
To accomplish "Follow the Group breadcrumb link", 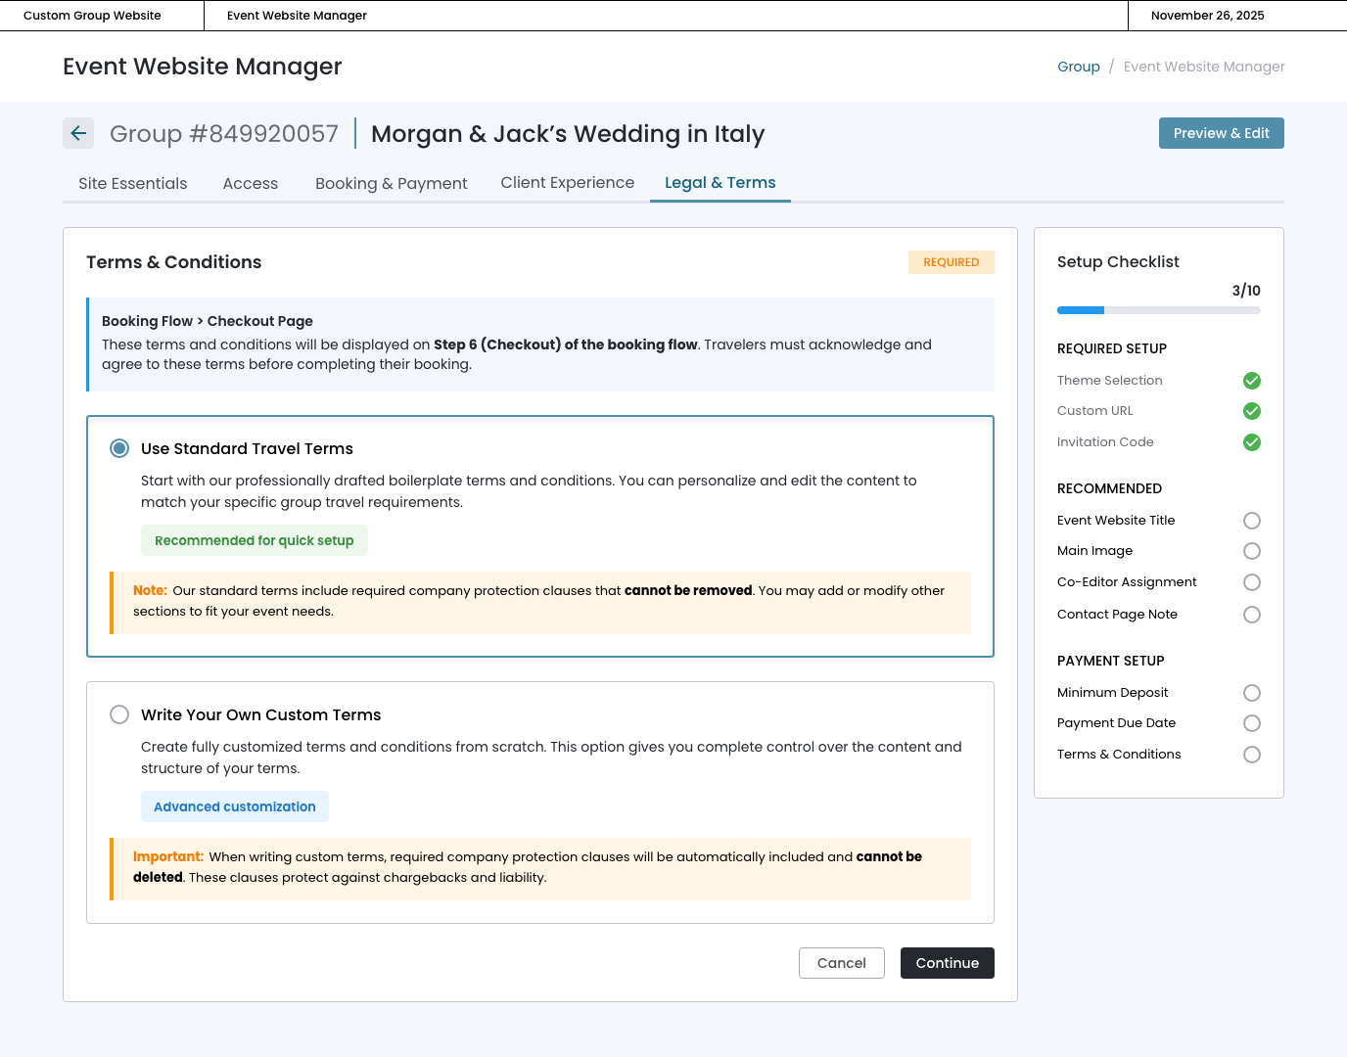I will [x=1078, y=67].
